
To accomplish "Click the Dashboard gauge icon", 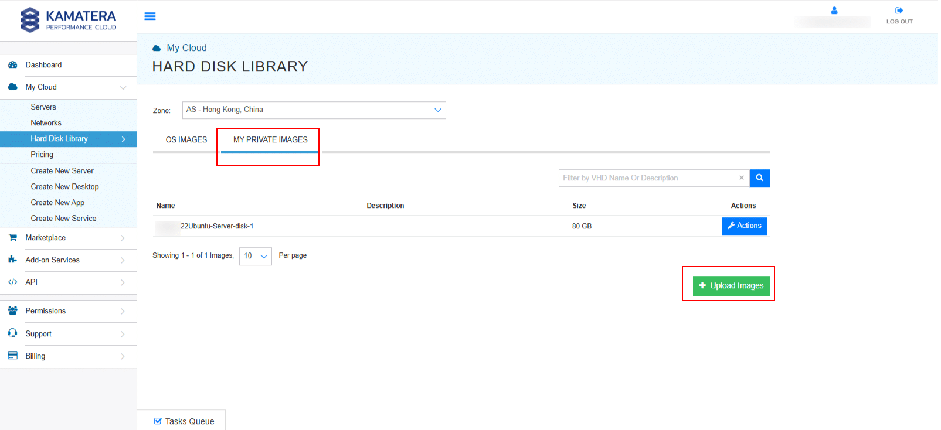I will pyautogui.click(x=13, y=65).
